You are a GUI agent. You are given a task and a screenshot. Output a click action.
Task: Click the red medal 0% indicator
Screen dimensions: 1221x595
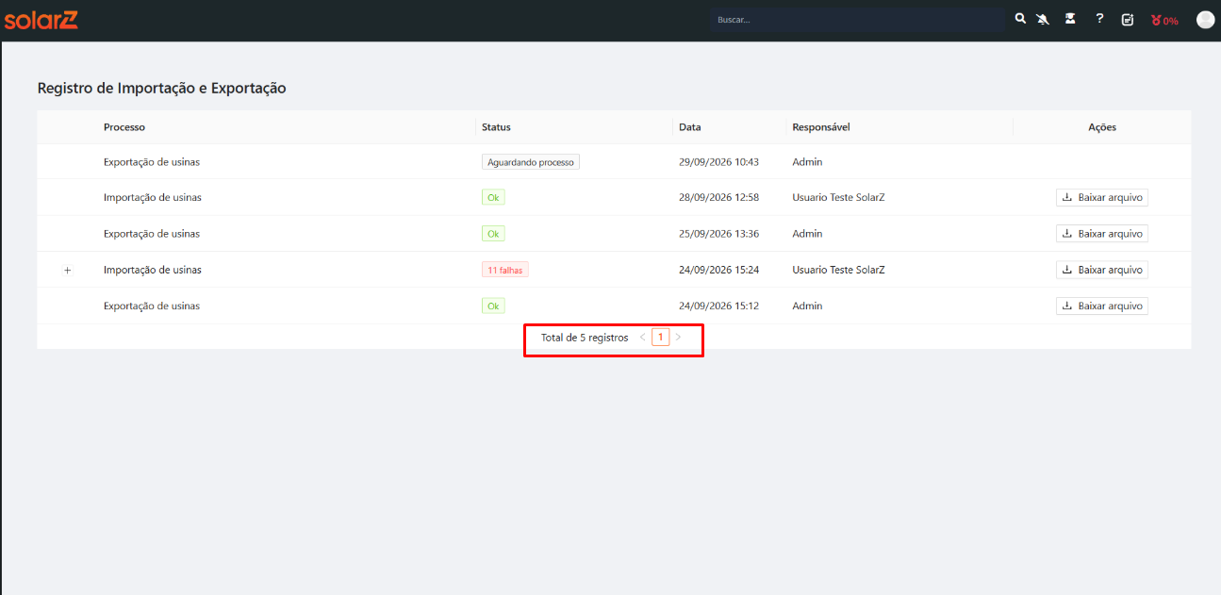pos(1164,20)
